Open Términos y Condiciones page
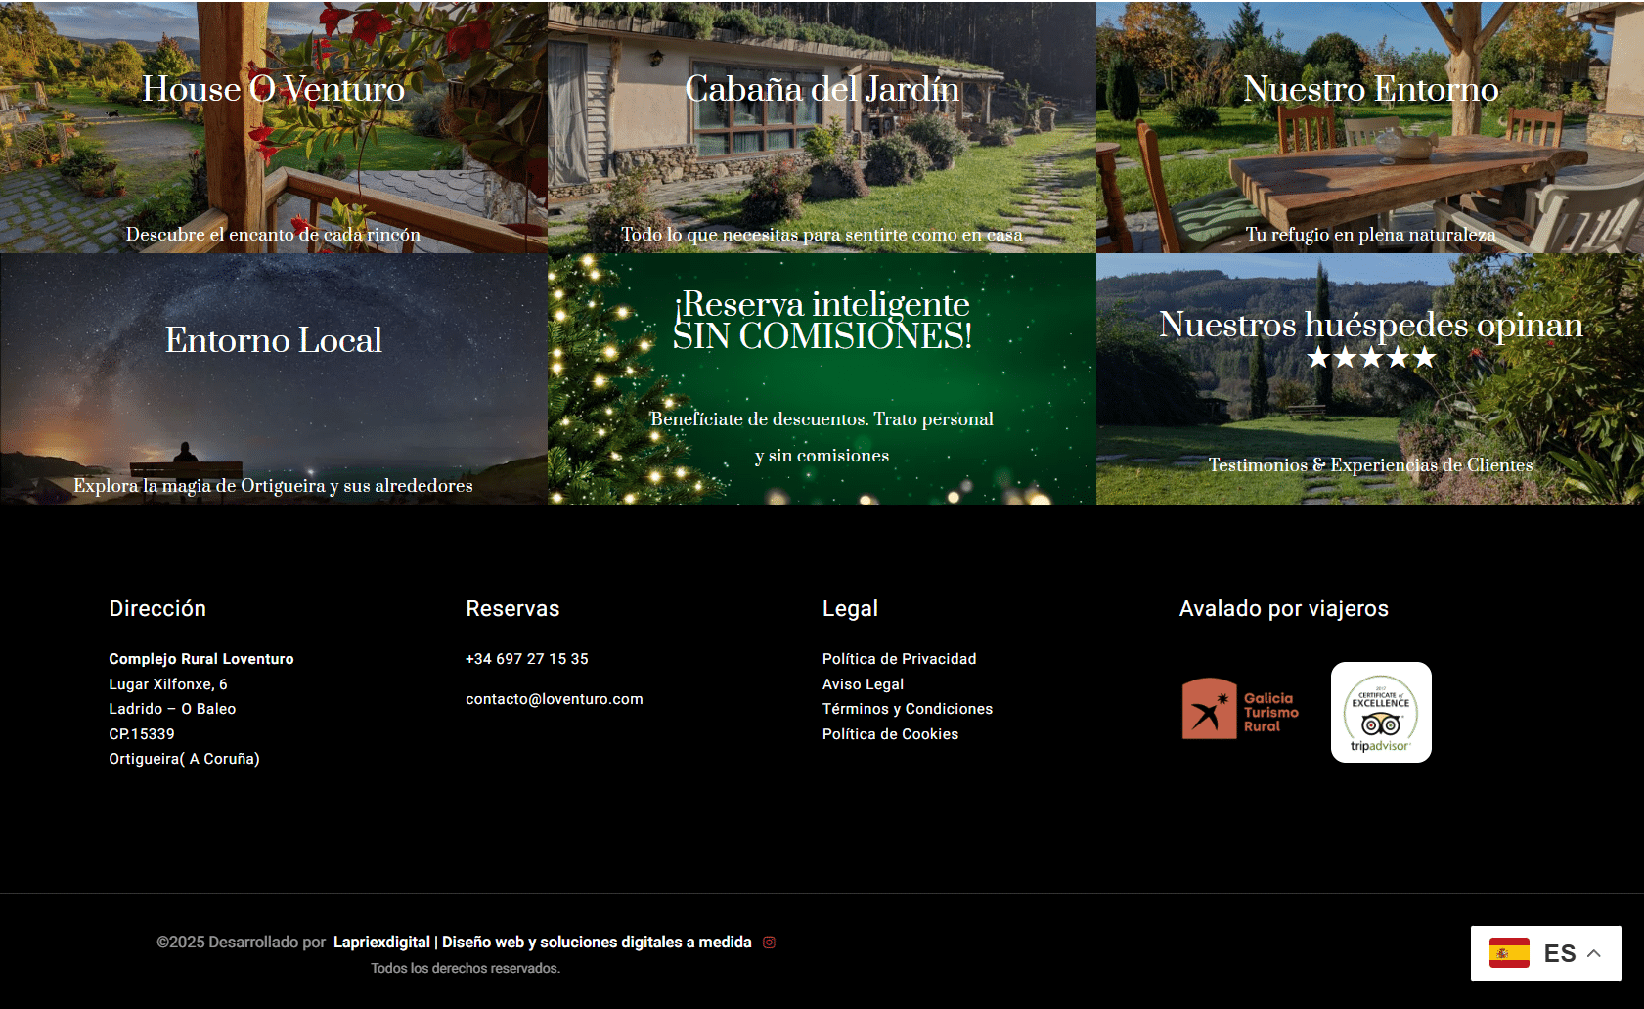Screen dimensions: 1644x1009 tap(907, 709)
